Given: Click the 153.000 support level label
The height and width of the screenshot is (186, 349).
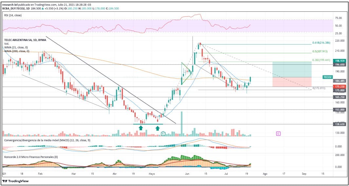Looking at the screenshot, I should 339,109.
